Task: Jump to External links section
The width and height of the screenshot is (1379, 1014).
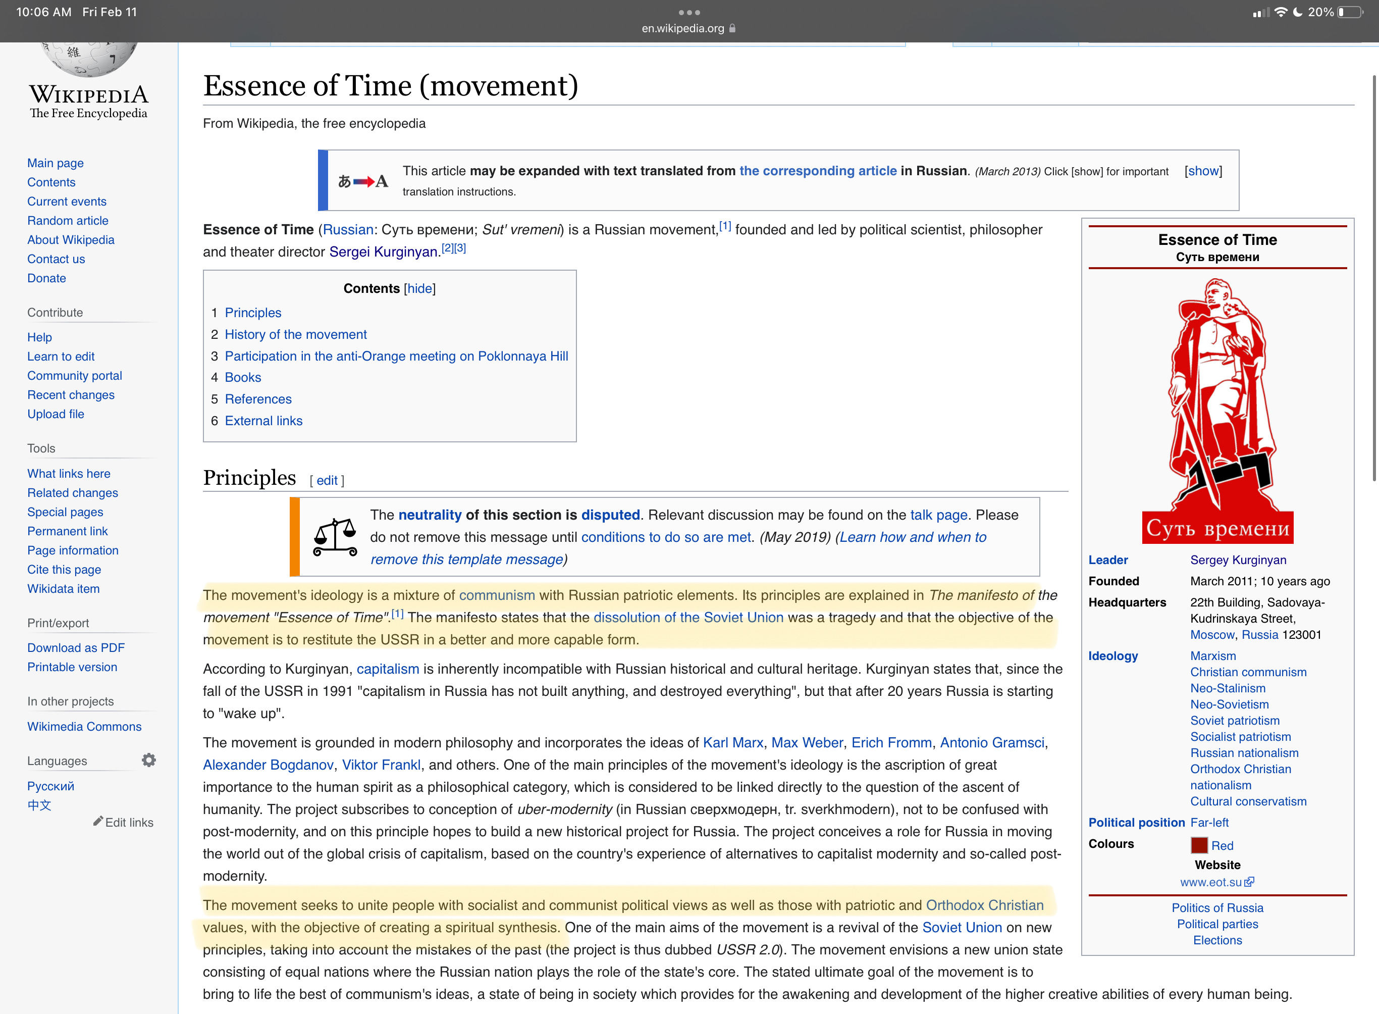Action: click(x=264, y=421)
